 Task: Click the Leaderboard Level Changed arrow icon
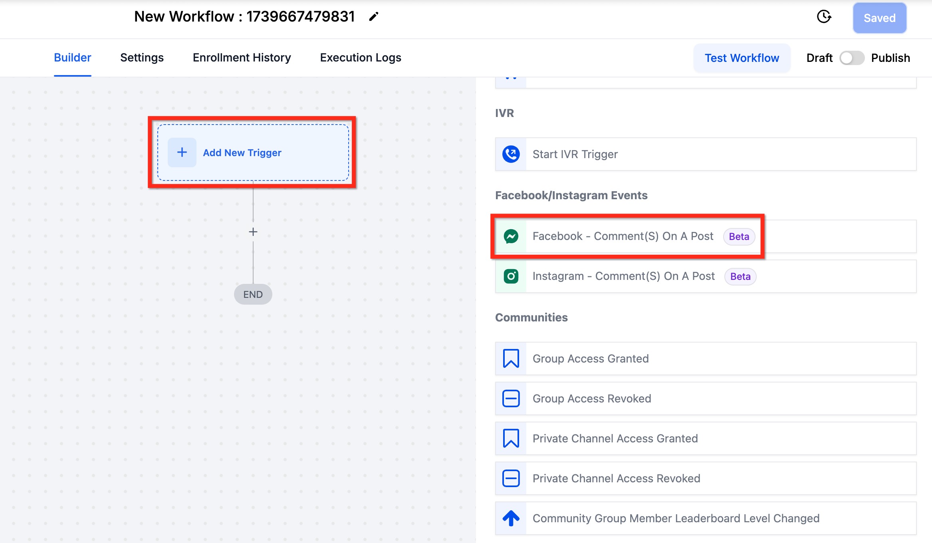[x=511, y=518]
